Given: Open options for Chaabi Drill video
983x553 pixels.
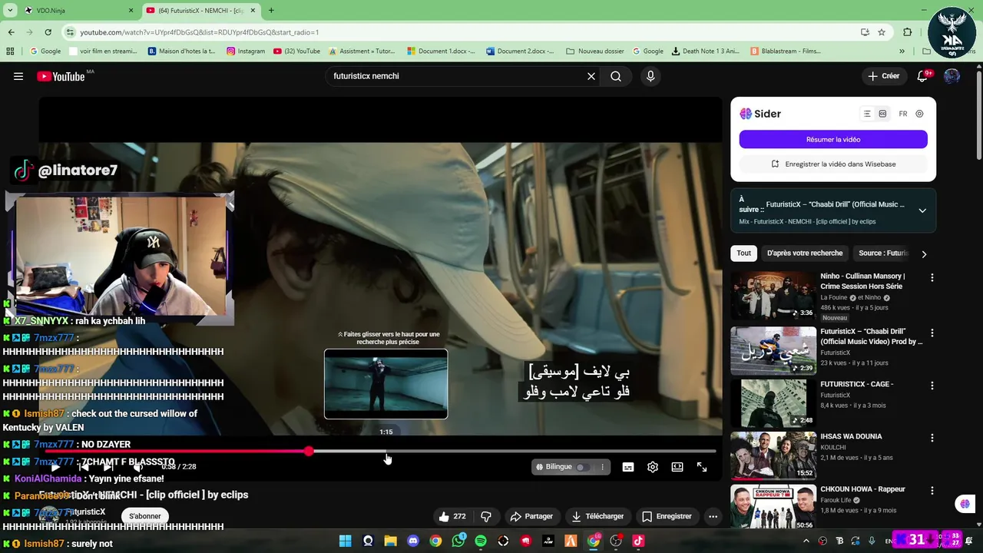Looking at the screenshot, I should click(x=932, y=333).
